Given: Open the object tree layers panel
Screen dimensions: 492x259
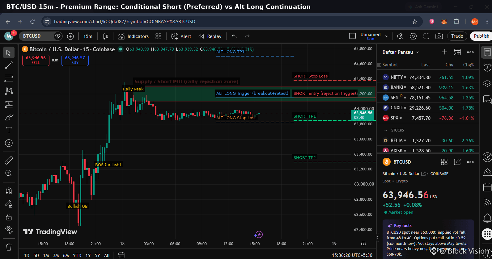Looking at the screenshot, I should 487,84.
